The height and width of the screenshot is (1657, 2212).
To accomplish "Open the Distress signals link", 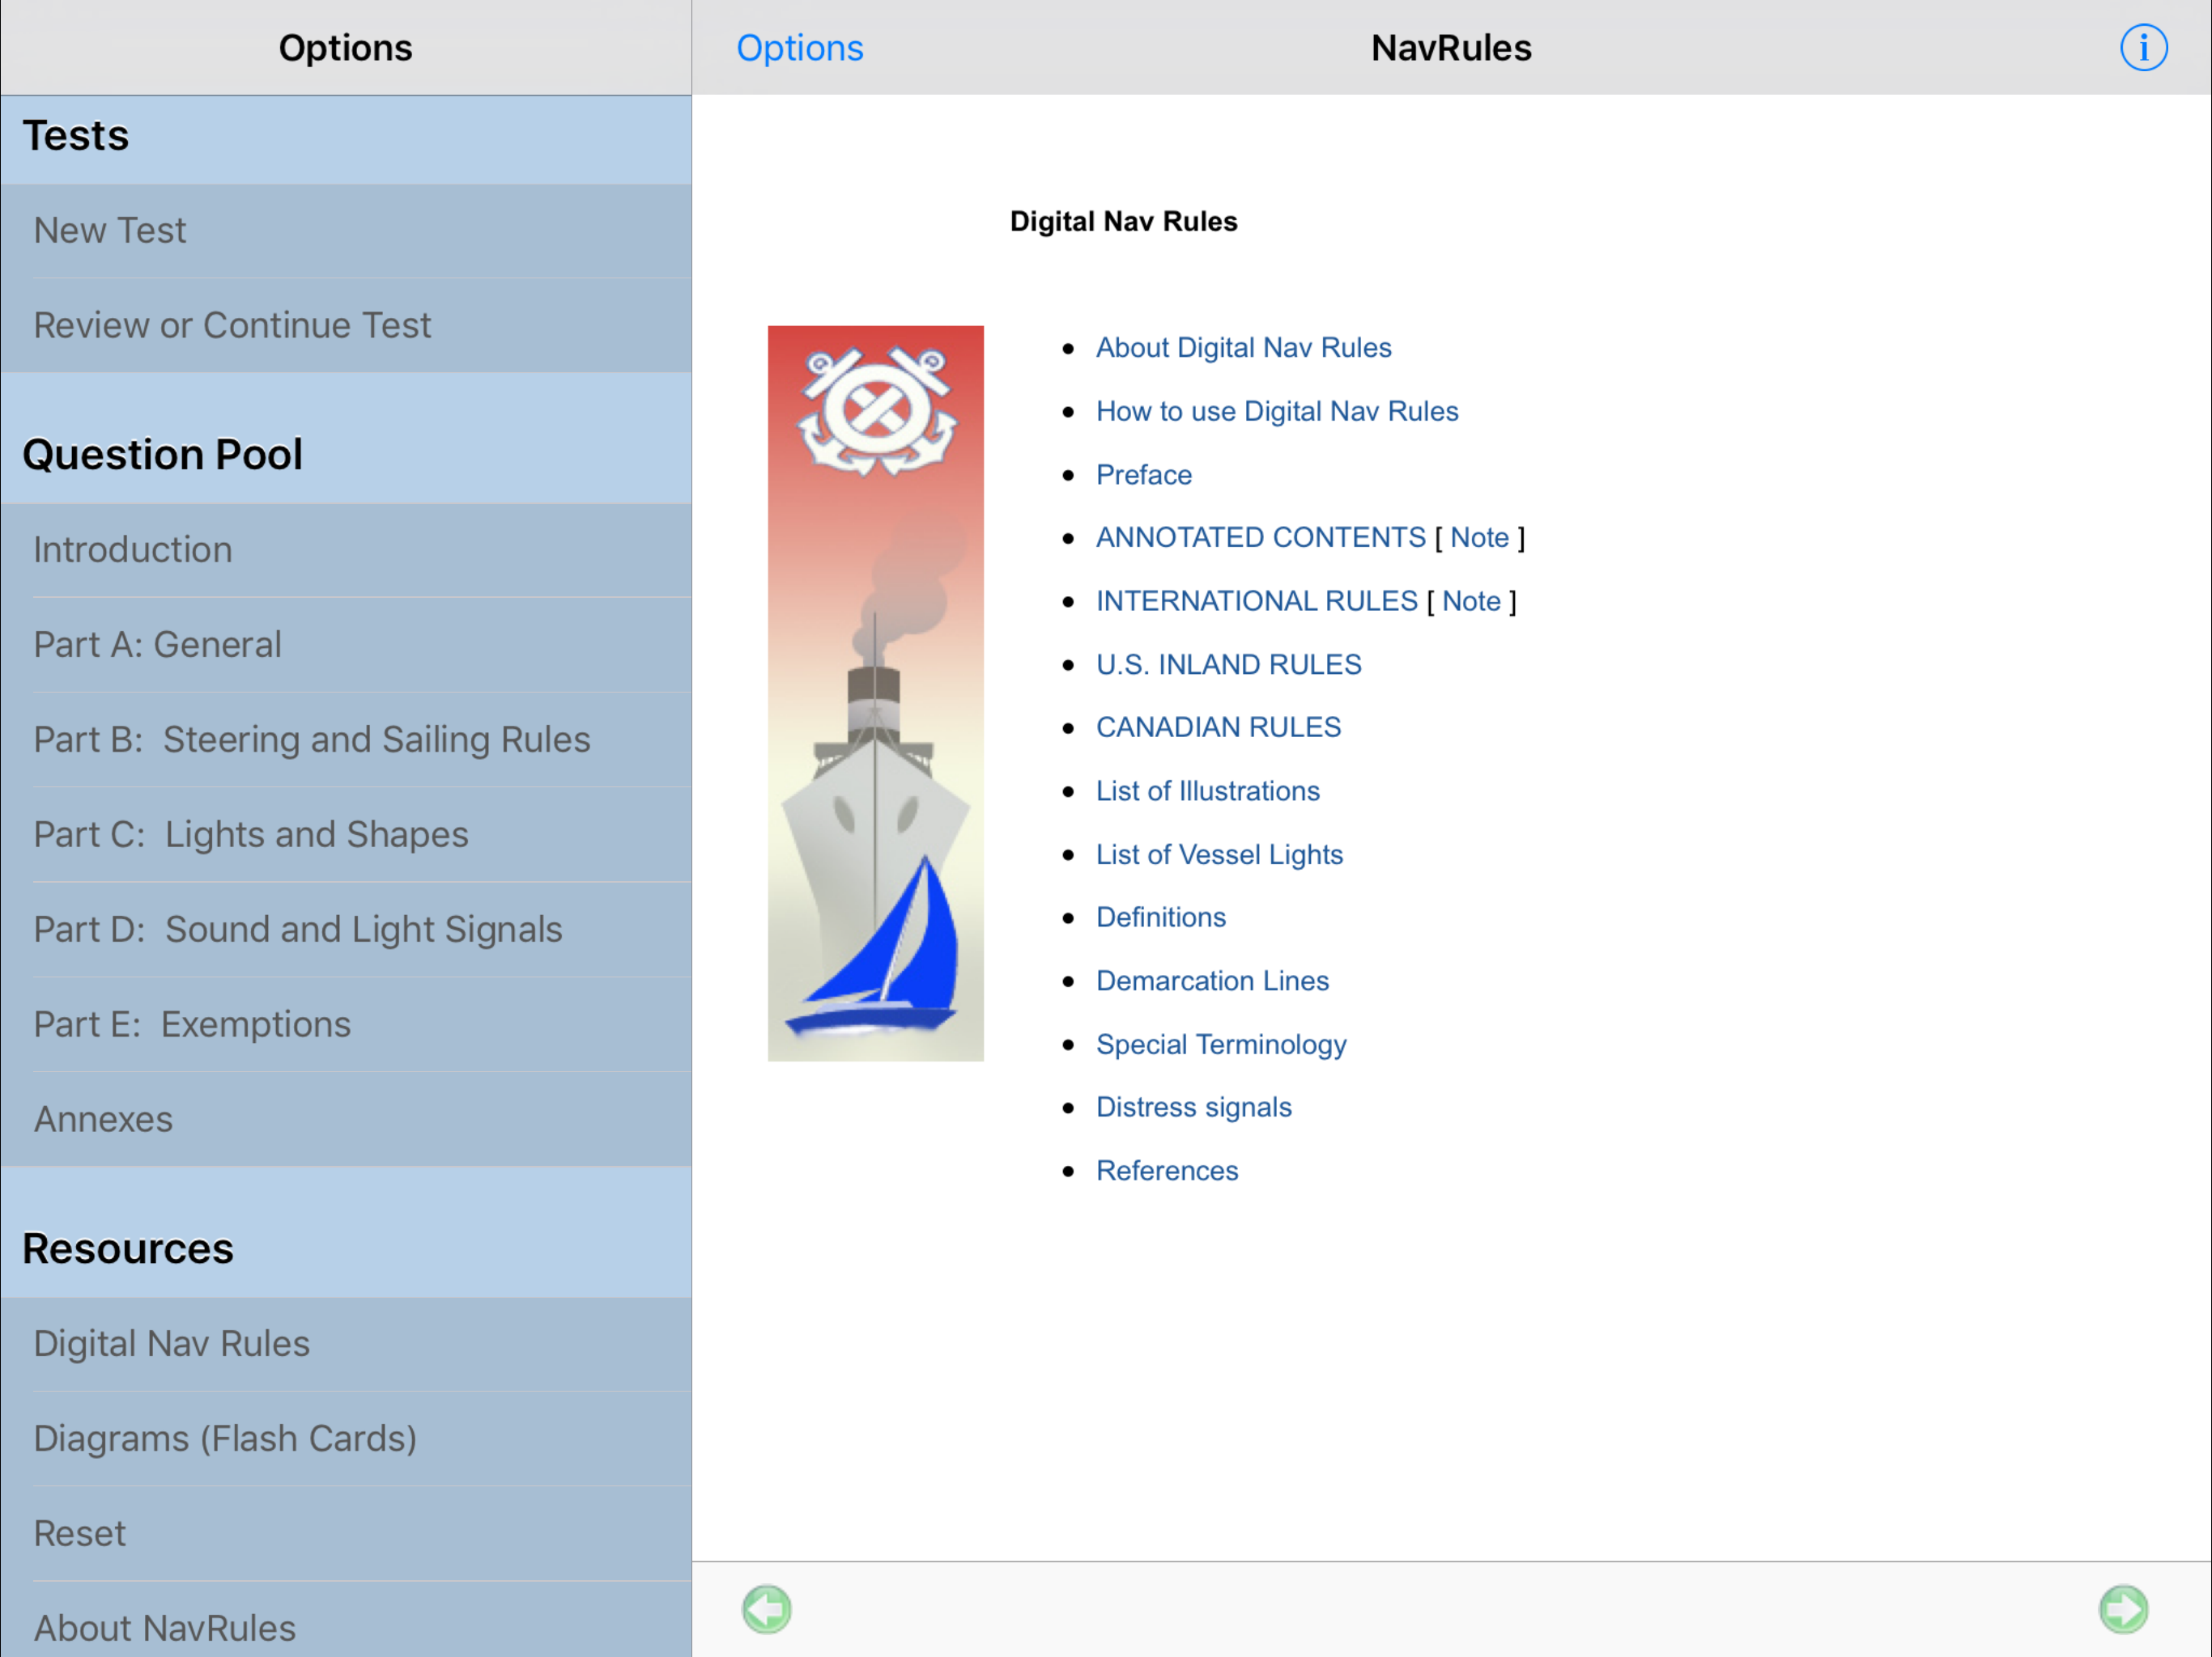I will (x=1193, y=1108).
